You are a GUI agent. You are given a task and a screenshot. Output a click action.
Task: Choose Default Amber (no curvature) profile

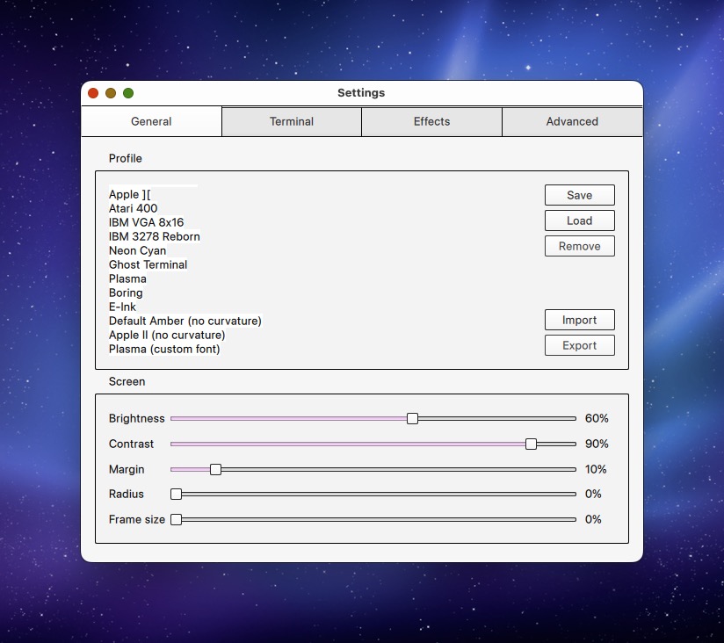185,321
